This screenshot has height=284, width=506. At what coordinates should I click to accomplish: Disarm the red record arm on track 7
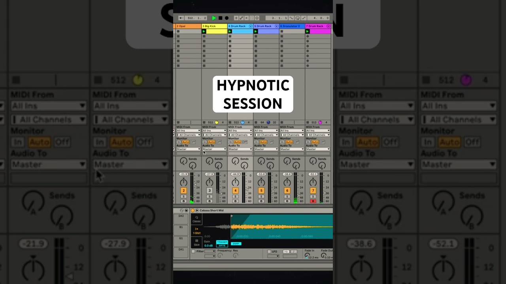tap(313, 201)
